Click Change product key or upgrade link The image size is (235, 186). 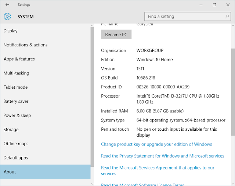[156, 144]
